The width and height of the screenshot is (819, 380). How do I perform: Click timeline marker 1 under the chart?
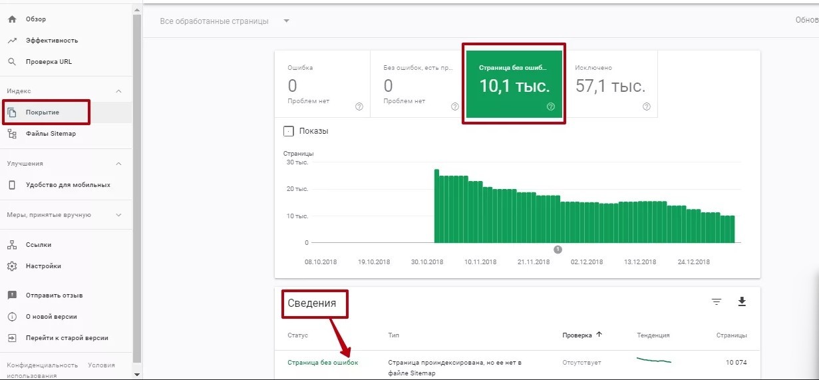click(558, 250)
